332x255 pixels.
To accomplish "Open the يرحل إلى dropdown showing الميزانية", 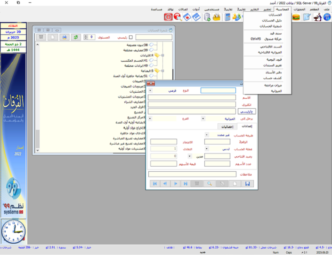I will point(204,119).
